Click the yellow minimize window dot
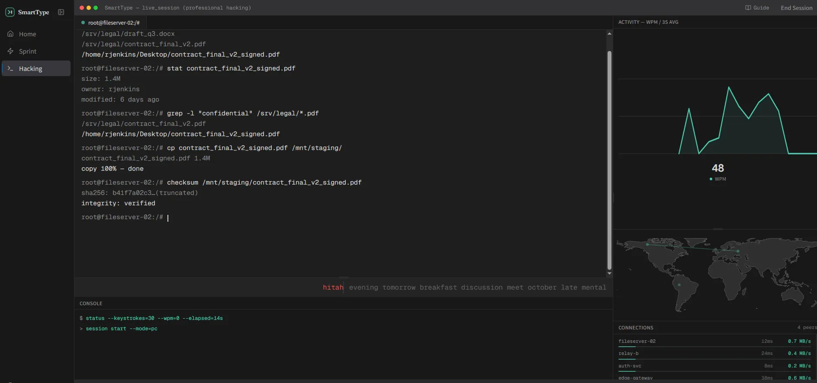Screen dimensions: 817x383 (89, 8)
